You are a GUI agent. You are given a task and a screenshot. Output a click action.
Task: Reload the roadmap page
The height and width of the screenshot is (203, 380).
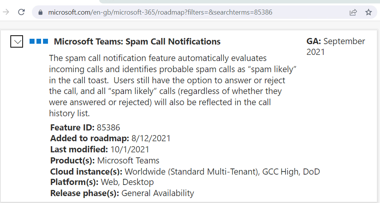21,12
